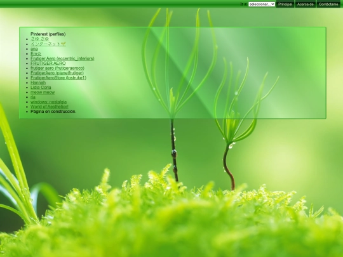
Task: Click the 'Página en construcción.' text
Action: (x=53, y=112)
